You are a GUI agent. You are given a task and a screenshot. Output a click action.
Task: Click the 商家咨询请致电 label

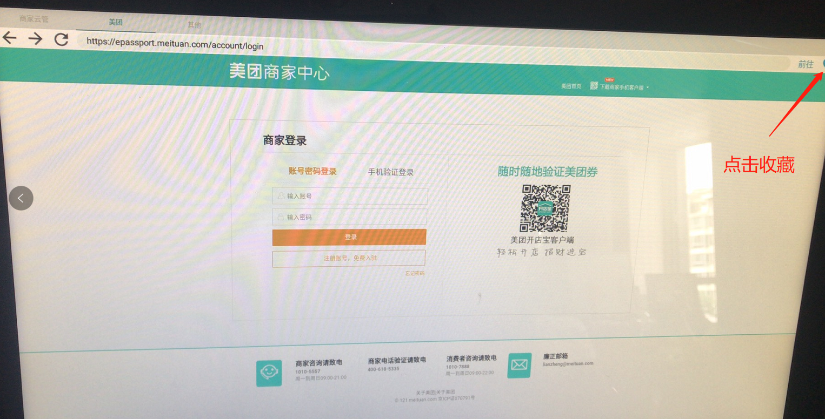pos(318,363)
